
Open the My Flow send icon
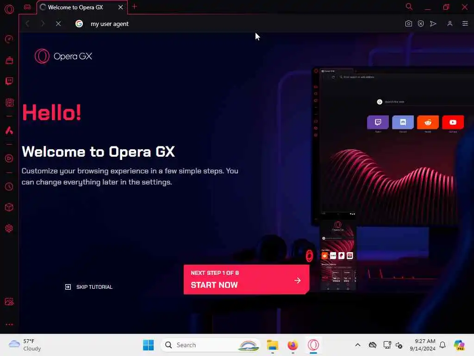pos(433,24)
